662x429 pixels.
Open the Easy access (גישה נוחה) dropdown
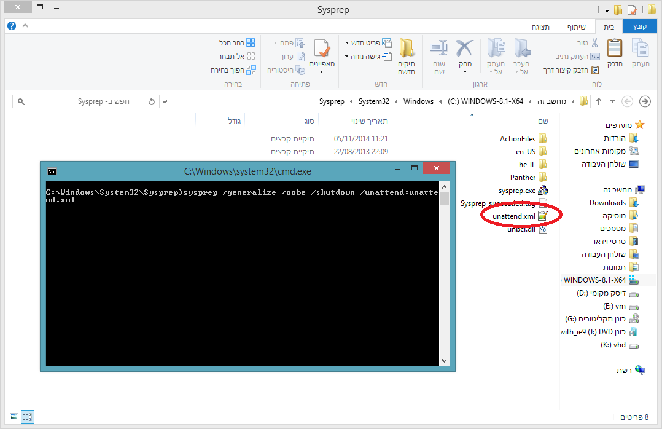tap(368, 56)
